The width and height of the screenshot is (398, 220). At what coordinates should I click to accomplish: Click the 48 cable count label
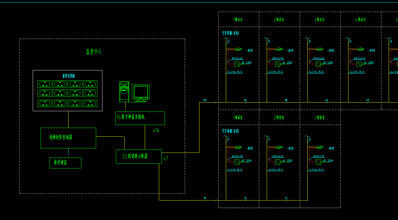coord(367,100)
